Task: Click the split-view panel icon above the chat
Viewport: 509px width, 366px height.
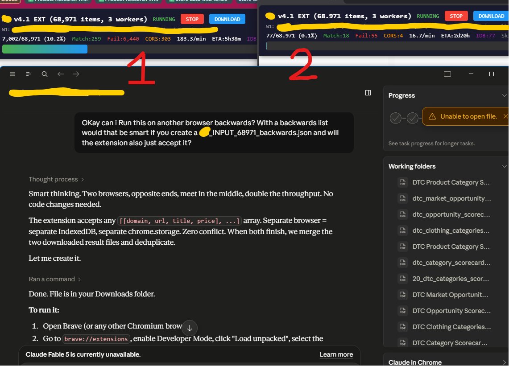Action: click(368, 93)
